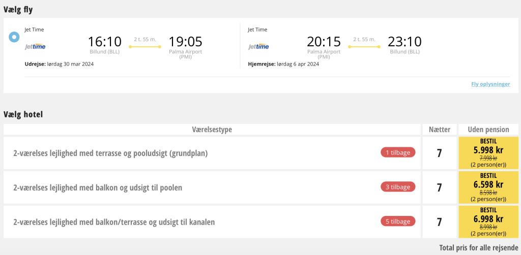521x255 pixels.
Task: Select the Jet Time flight radio button
Action: point(14,37)
